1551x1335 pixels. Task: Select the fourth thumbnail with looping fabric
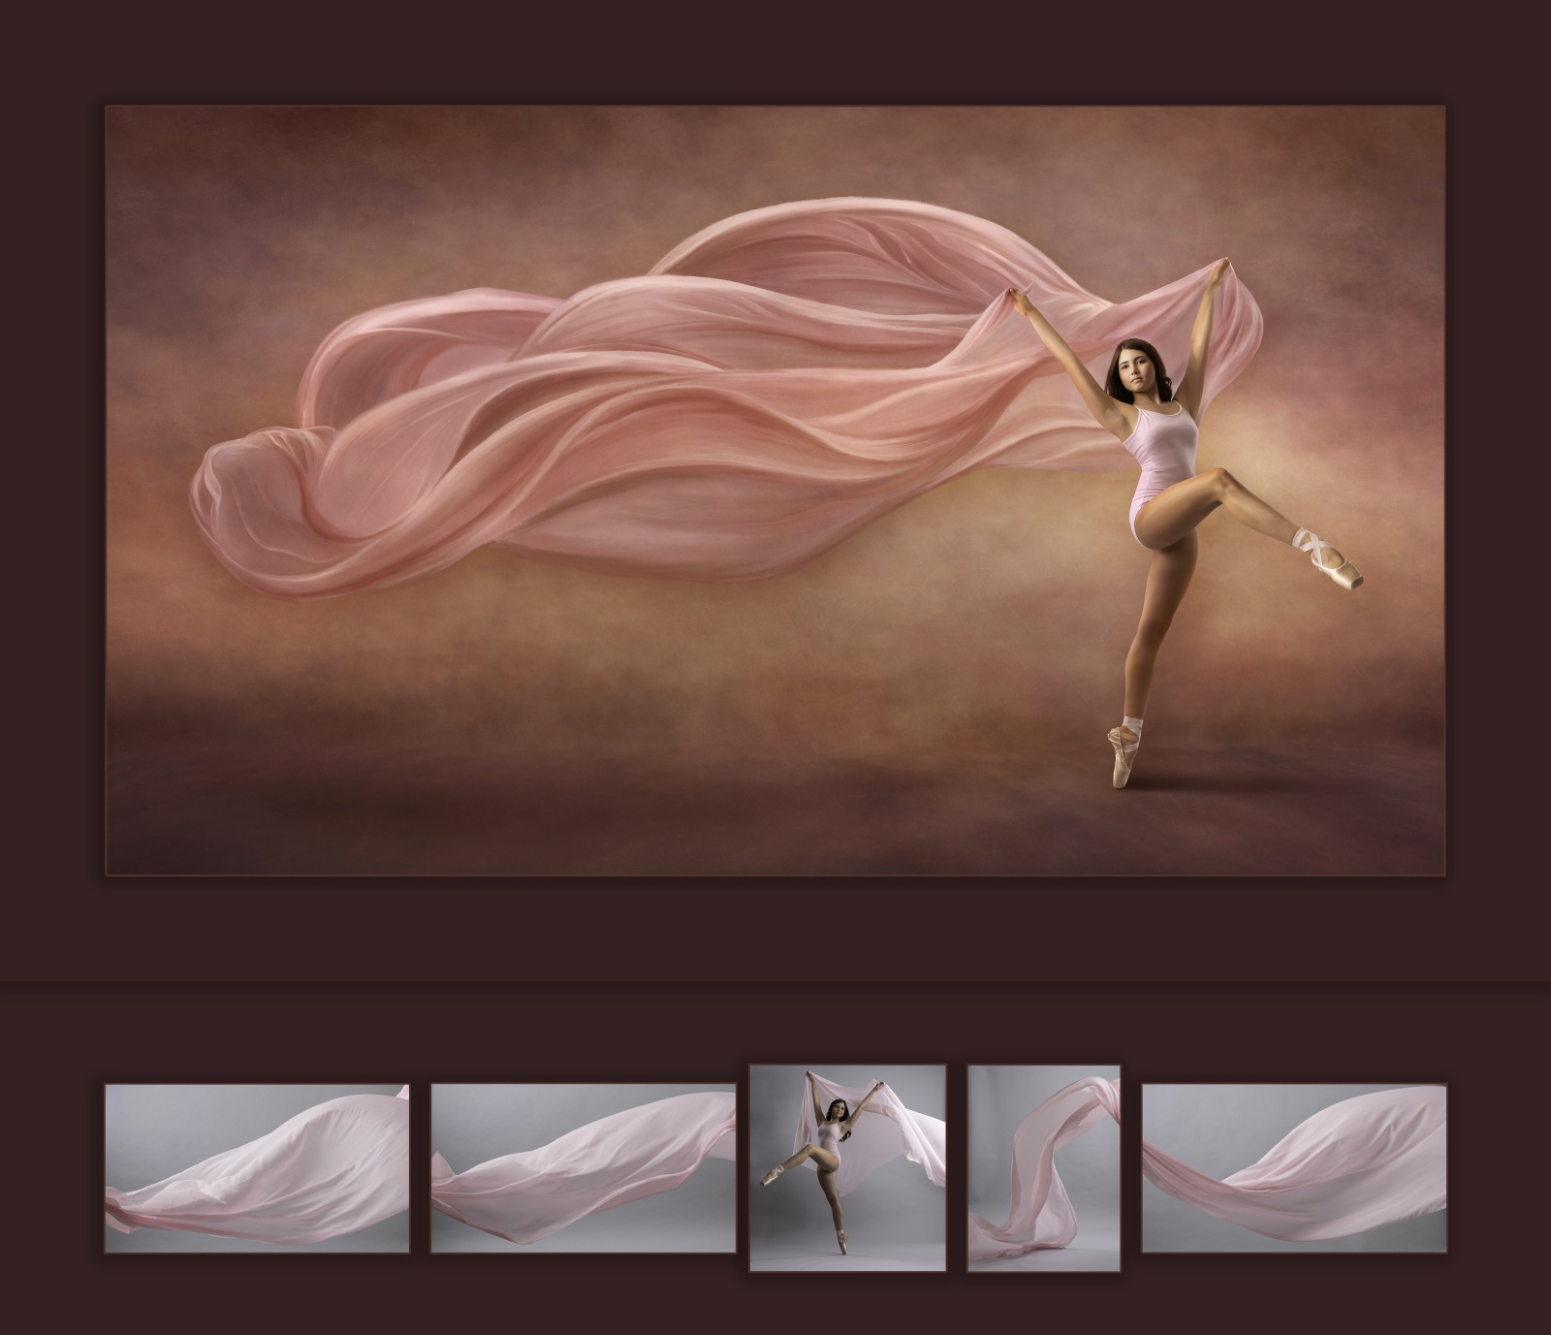1044,1167
